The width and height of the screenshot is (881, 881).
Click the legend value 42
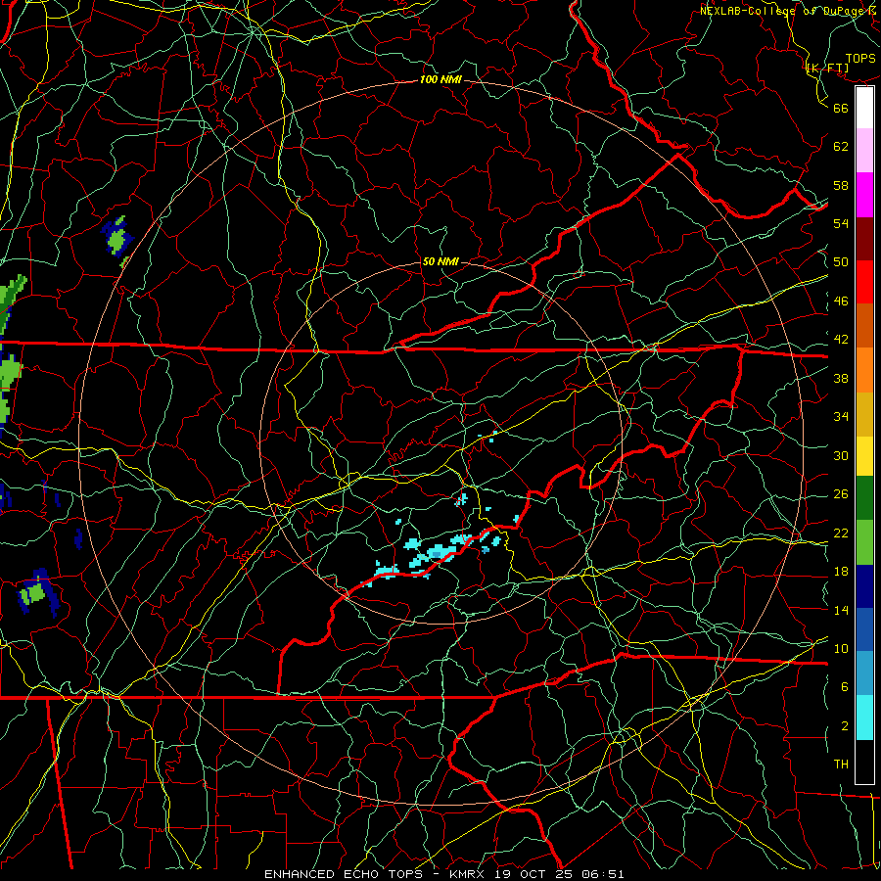tap(841, 340)
